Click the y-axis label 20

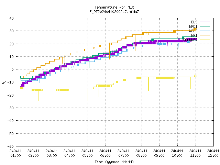(11, 44)
